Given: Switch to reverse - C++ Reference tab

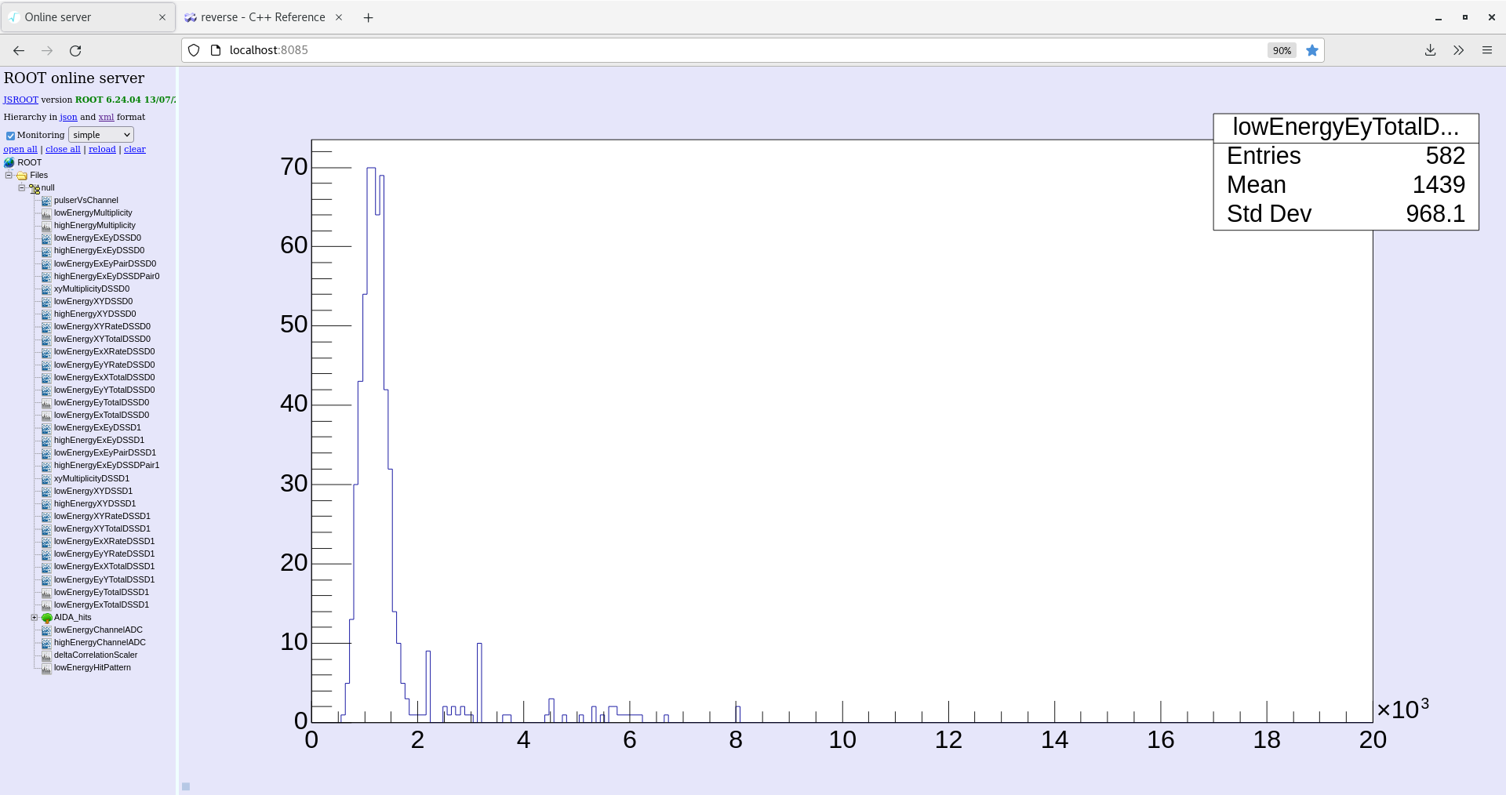Looking at the screenshot, I should click(264, 17).
